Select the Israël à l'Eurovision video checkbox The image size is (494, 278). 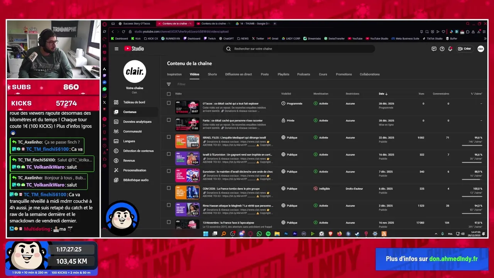[x=169, y=154]
